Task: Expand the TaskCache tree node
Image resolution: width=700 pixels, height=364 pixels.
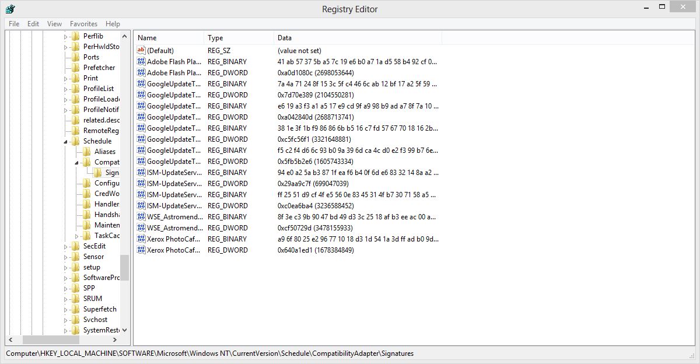Action: pos(77,236)
